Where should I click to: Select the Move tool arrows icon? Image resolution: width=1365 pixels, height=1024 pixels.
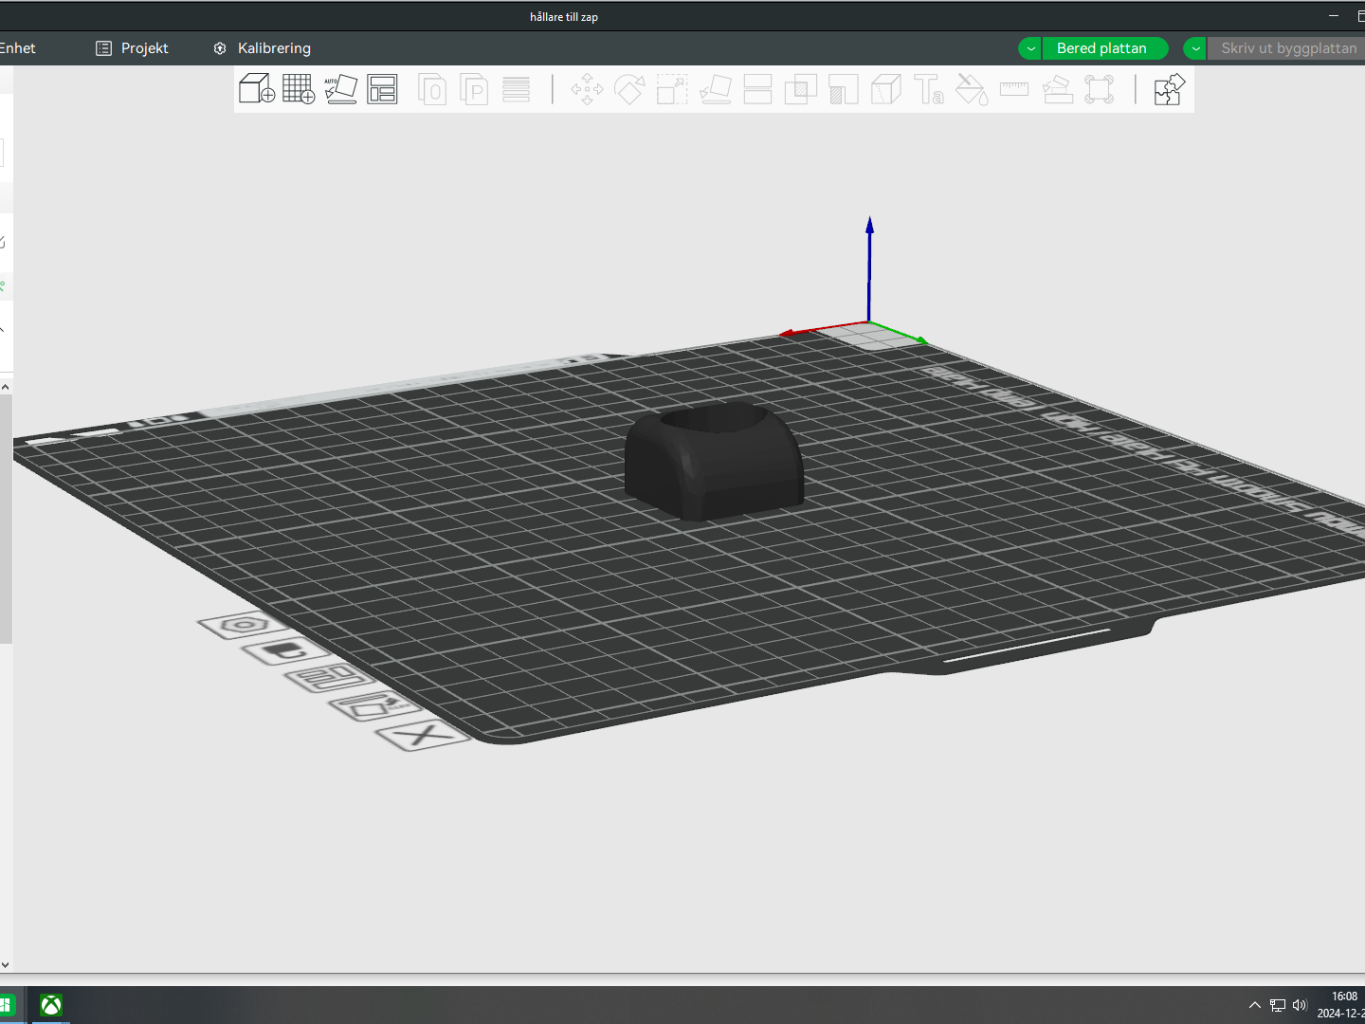pyautogui.click(x=587, y=89)
